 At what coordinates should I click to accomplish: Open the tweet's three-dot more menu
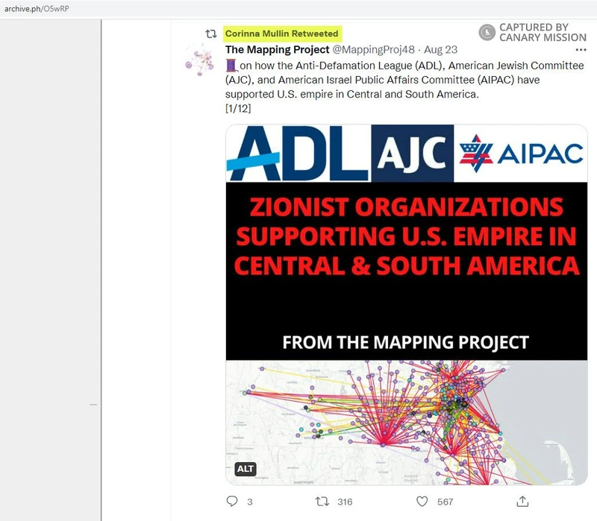point(581,50)
